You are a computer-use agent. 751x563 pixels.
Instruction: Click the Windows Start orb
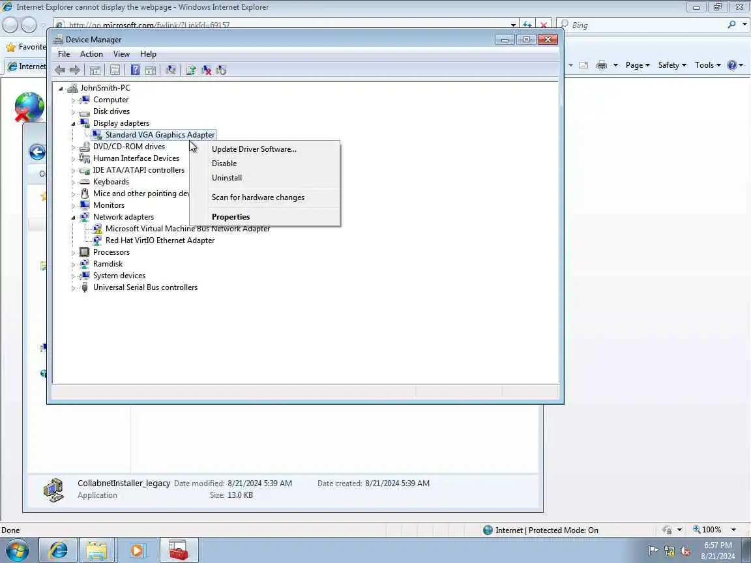(x=17, y=550)
